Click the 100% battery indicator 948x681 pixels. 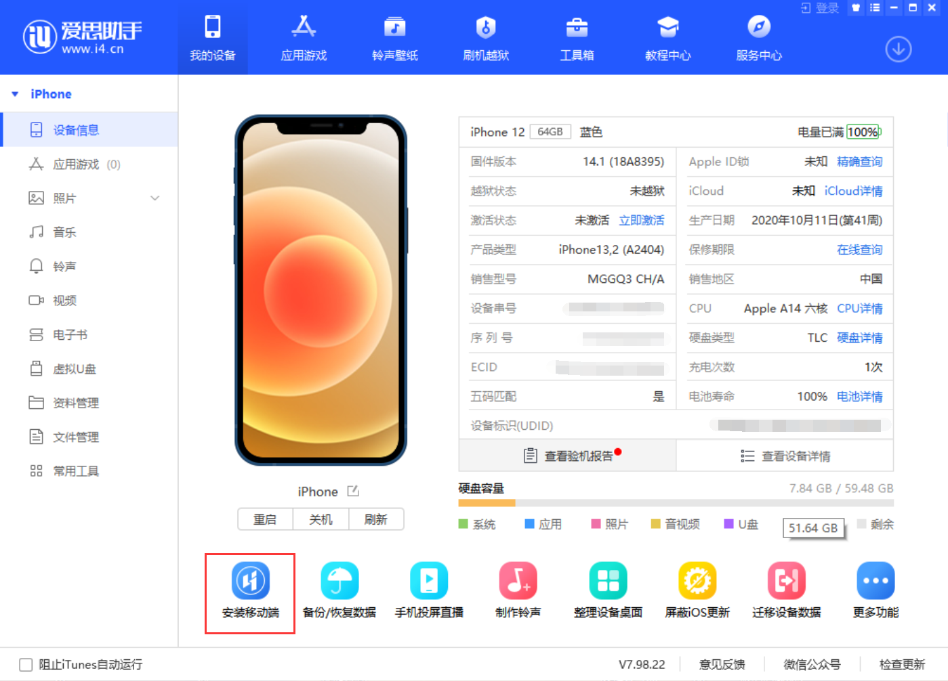click(x=863, y=132)
